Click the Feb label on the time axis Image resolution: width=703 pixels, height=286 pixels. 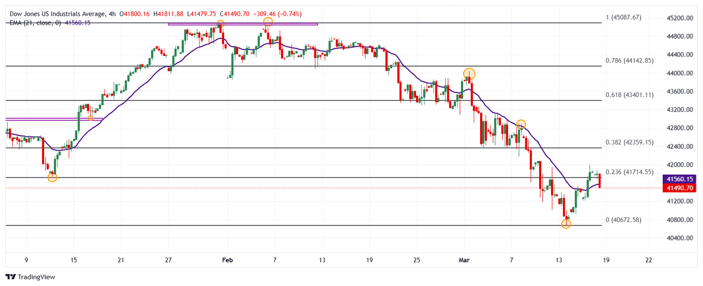coord(227,260)
